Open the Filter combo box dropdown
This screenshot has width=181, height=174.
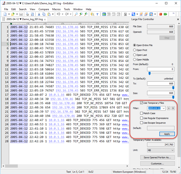164,108
